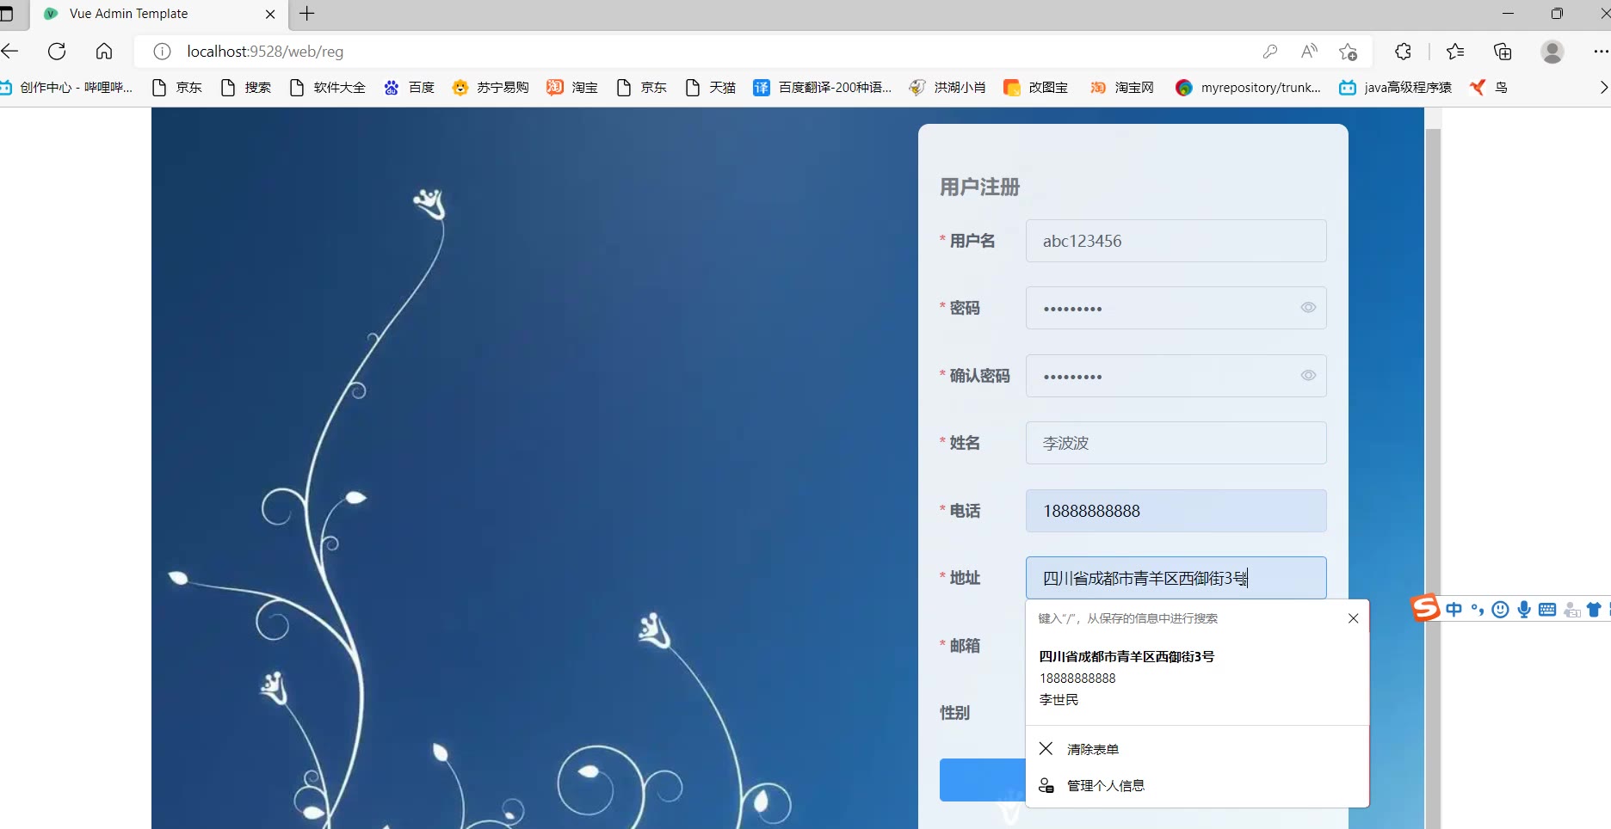Viewport: 1611px width, 829px height.
Task: Focus the 地址 input field
Action: (x=1176, y=578)
